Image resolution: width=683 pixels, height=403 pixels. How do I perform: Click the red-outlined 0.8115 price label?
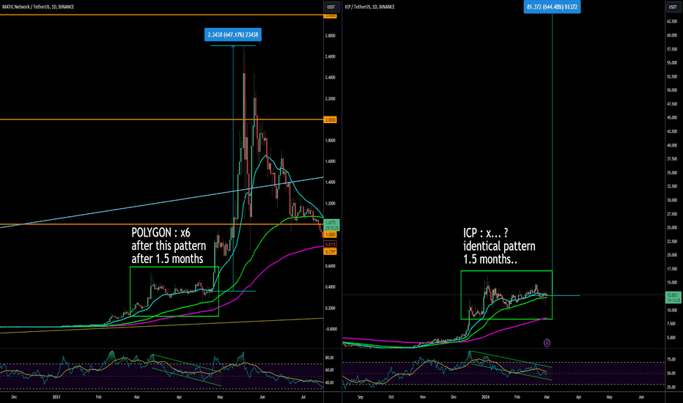331,245
